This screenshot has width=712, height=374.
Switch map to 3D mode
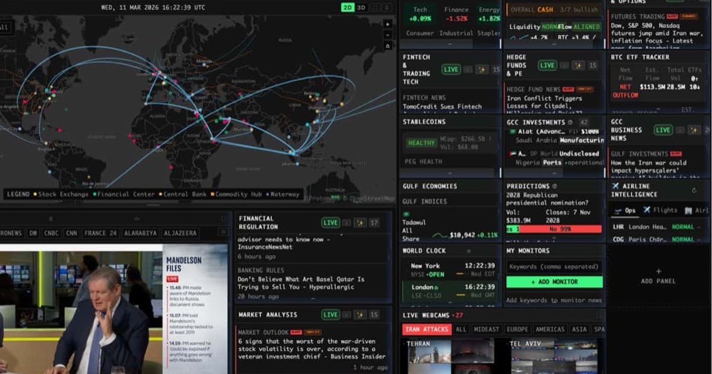(361, 7)
